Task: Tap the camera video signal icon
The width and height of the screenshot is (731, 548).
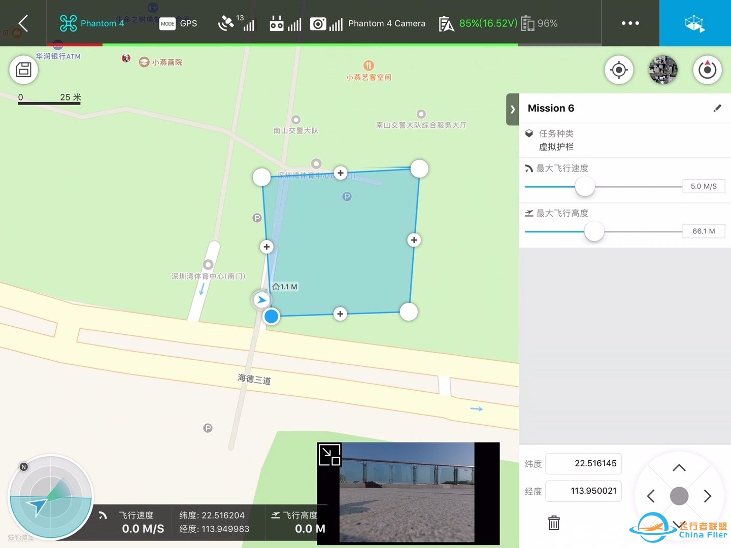Action: [x=326, y=23]
